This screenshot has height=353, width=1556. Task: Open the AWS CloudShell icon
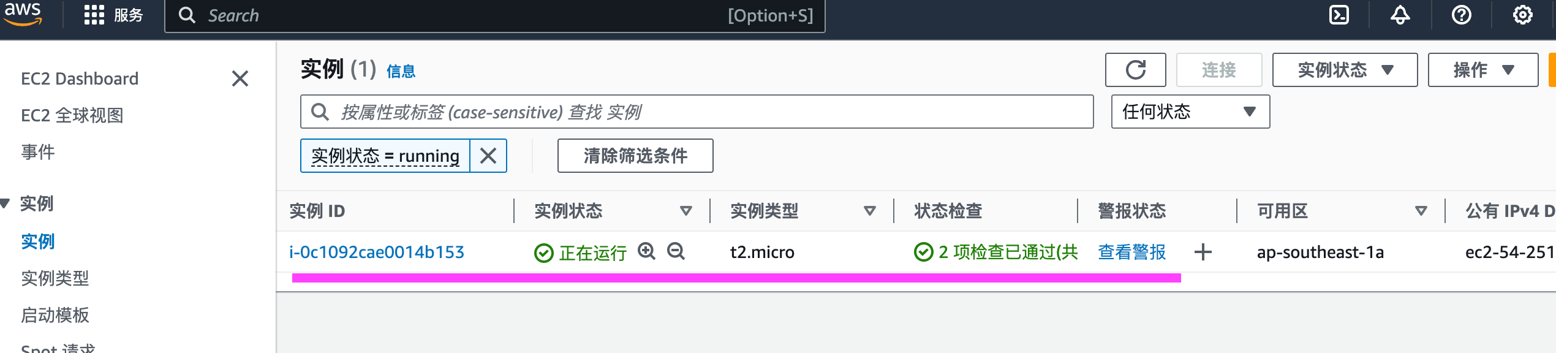(1339, 15)
